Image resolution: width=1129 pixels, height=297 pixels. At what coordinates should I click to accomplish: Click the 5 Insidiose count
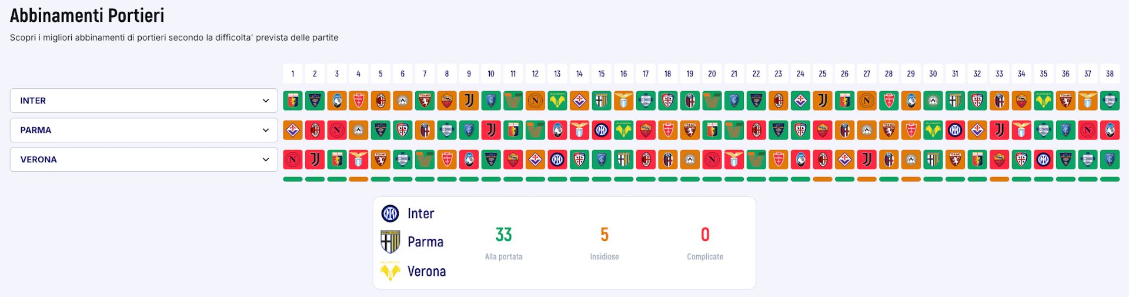tap(604, 235)
